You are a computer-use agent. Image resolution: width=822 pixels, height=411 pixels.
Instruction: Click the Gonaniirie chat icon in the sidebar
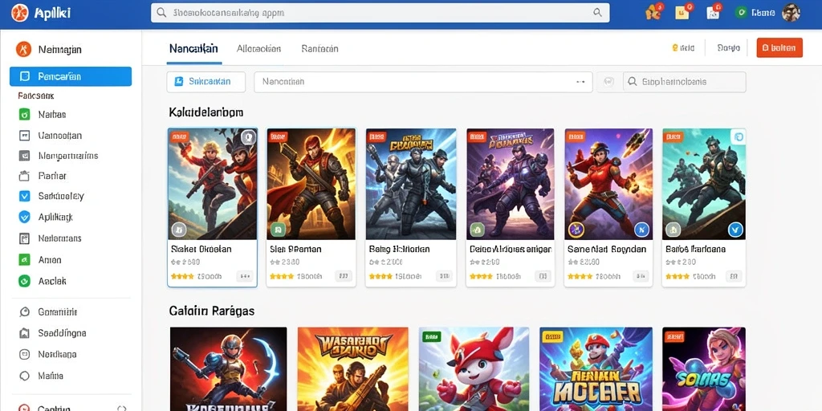[24, 312]
